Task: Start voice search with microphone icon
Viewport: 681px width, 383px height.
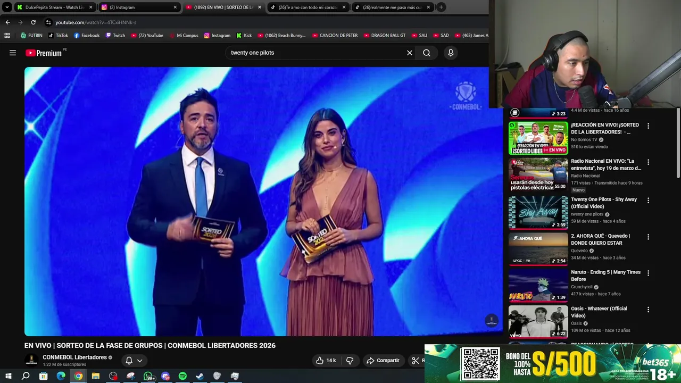Action: [x=451, y=53]
